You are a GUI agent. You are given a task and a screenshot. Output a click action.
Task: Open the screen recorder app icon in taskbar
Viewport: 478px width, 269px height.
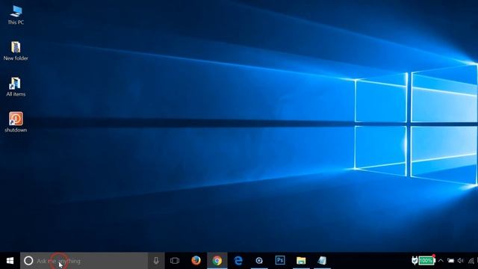[x=259, y=261]
